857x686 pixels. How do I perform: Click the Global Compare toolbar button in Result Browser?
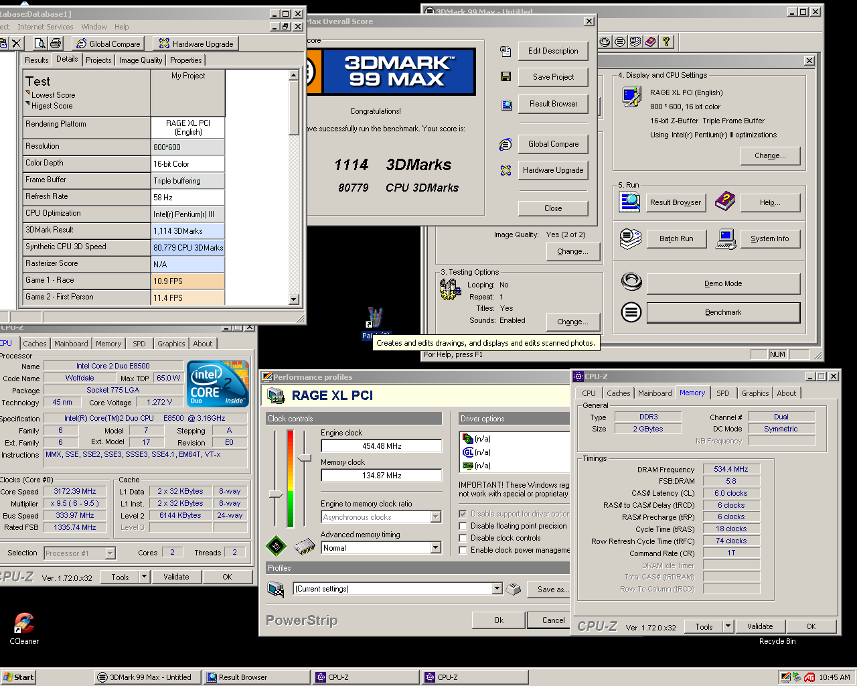click(x=108, y=44)
